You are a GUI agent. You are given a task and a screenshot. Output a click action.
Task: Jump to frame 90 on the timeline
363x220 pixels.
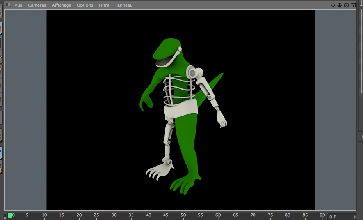coord(322,216)
